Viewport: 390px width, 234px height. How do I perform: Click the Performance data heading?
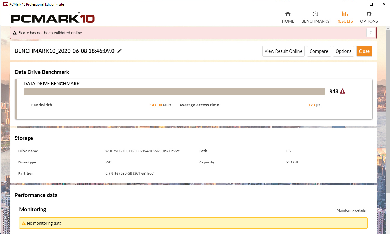click(36, 195)
